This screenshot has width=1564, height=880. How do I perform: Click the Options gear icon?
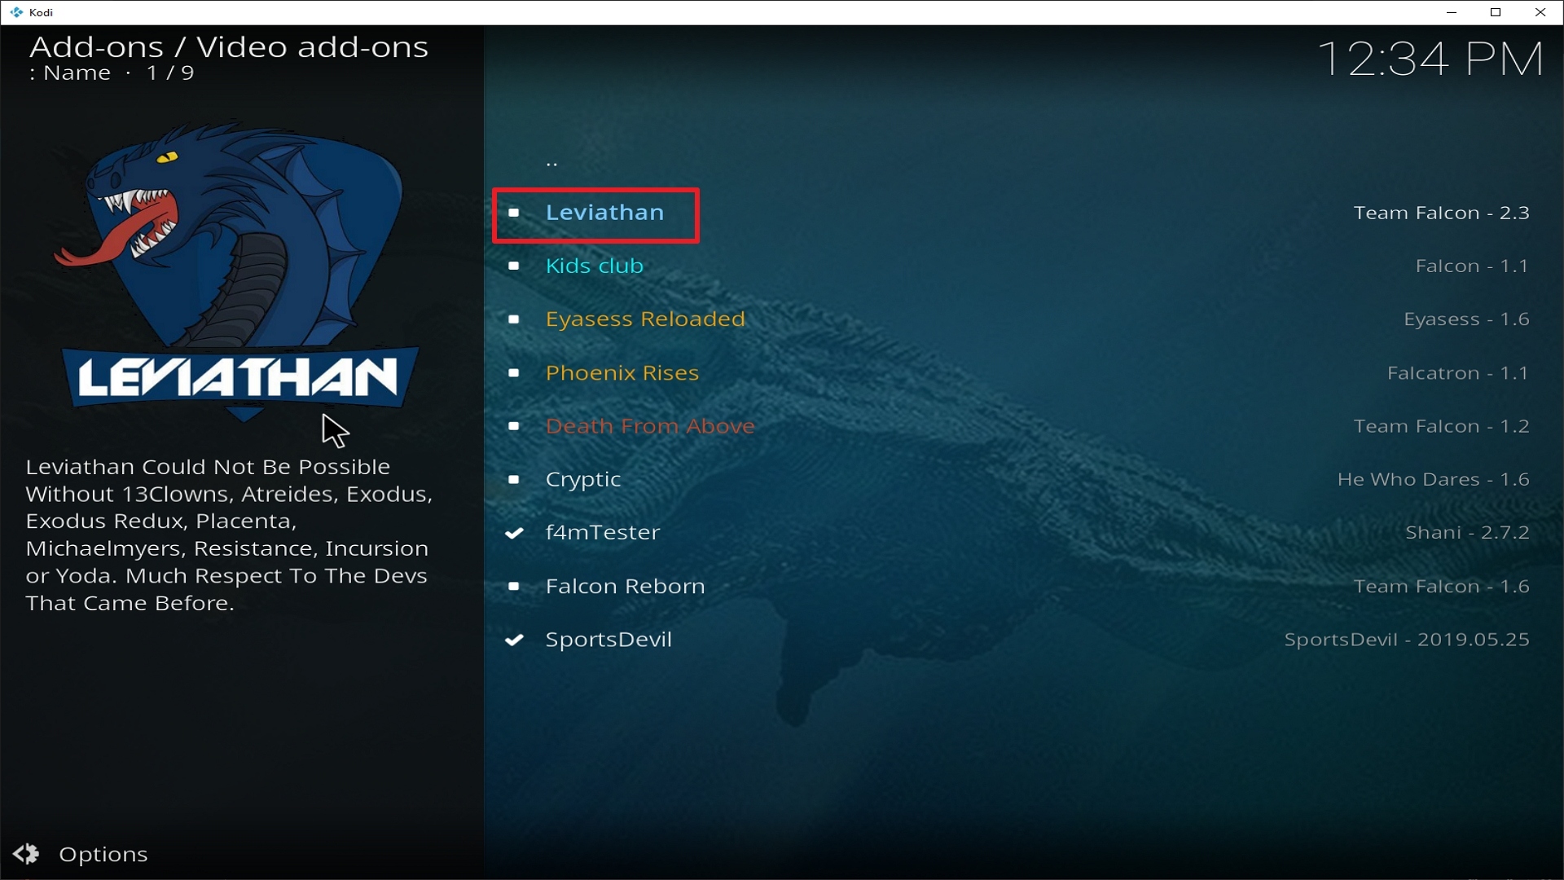pos(26,853)
